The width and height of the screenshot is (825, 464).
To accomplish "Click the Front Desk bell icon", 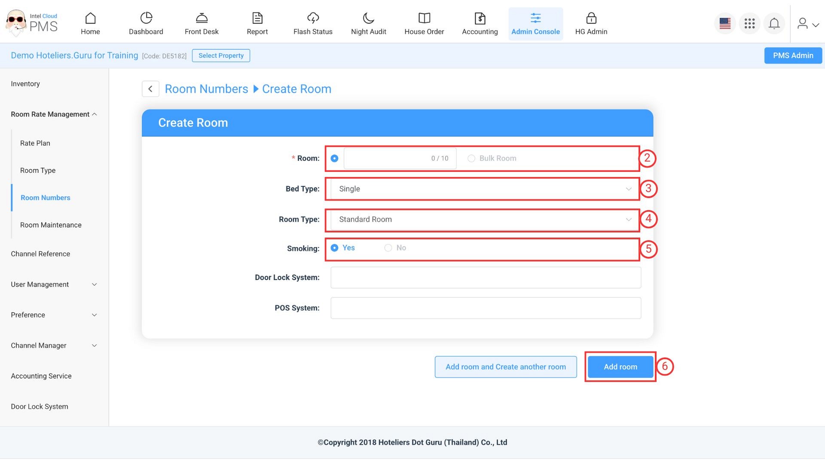I will (202, 18).
